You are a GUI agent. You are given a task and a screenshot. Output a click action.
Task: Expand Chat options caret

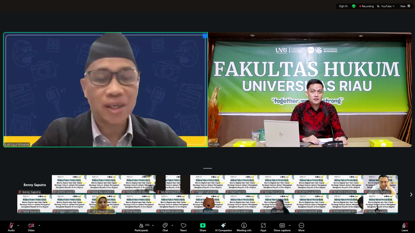[x=172, y=225]
